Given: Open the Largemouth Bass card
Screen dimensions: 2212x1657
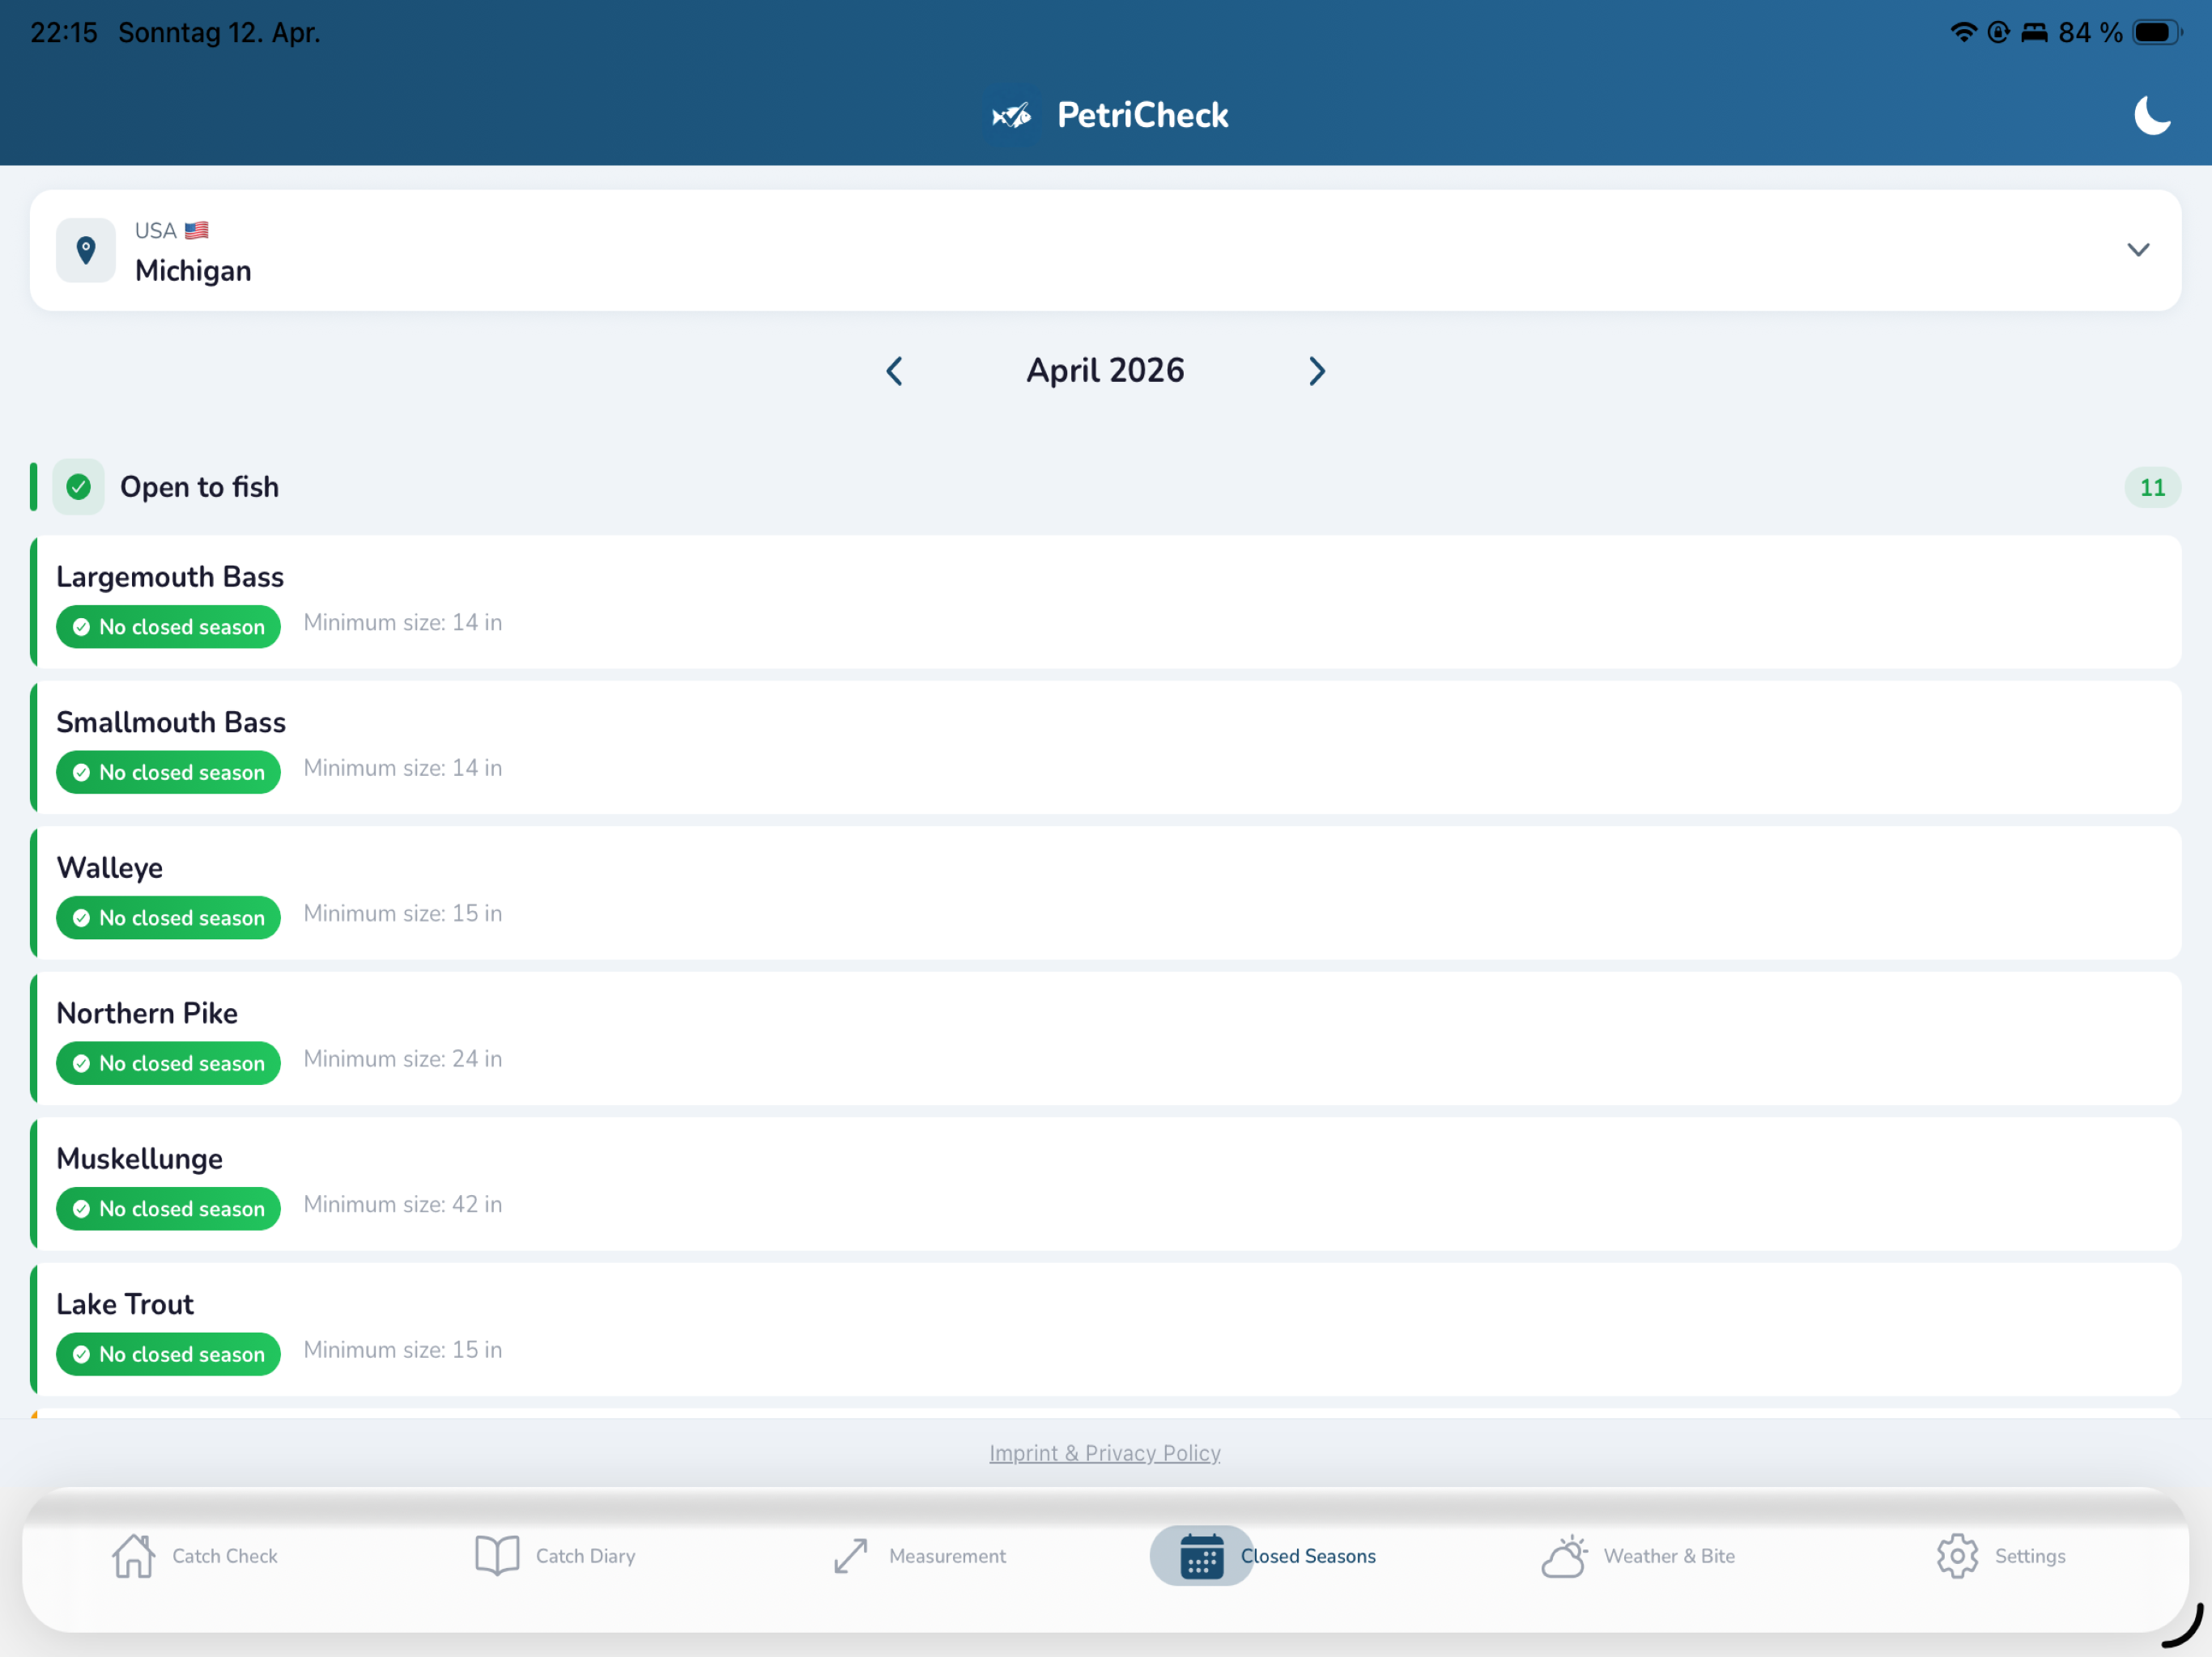Looking at the screenshot, I should (1105, 602).
